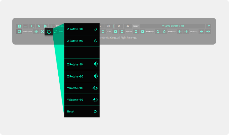Screen dimensions: 229x135
Task: Decrease opacity with the minus button
Action: click(x=136, y=32)
